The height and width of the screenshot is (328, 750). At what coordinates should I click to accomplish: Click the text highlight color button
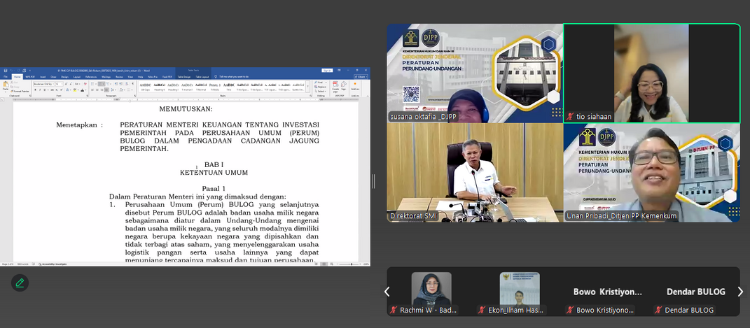[75, 90]
